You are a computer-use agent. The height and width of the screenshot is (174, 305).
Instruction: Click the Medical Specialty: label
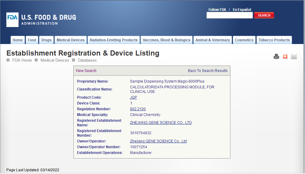pos(92,115)
